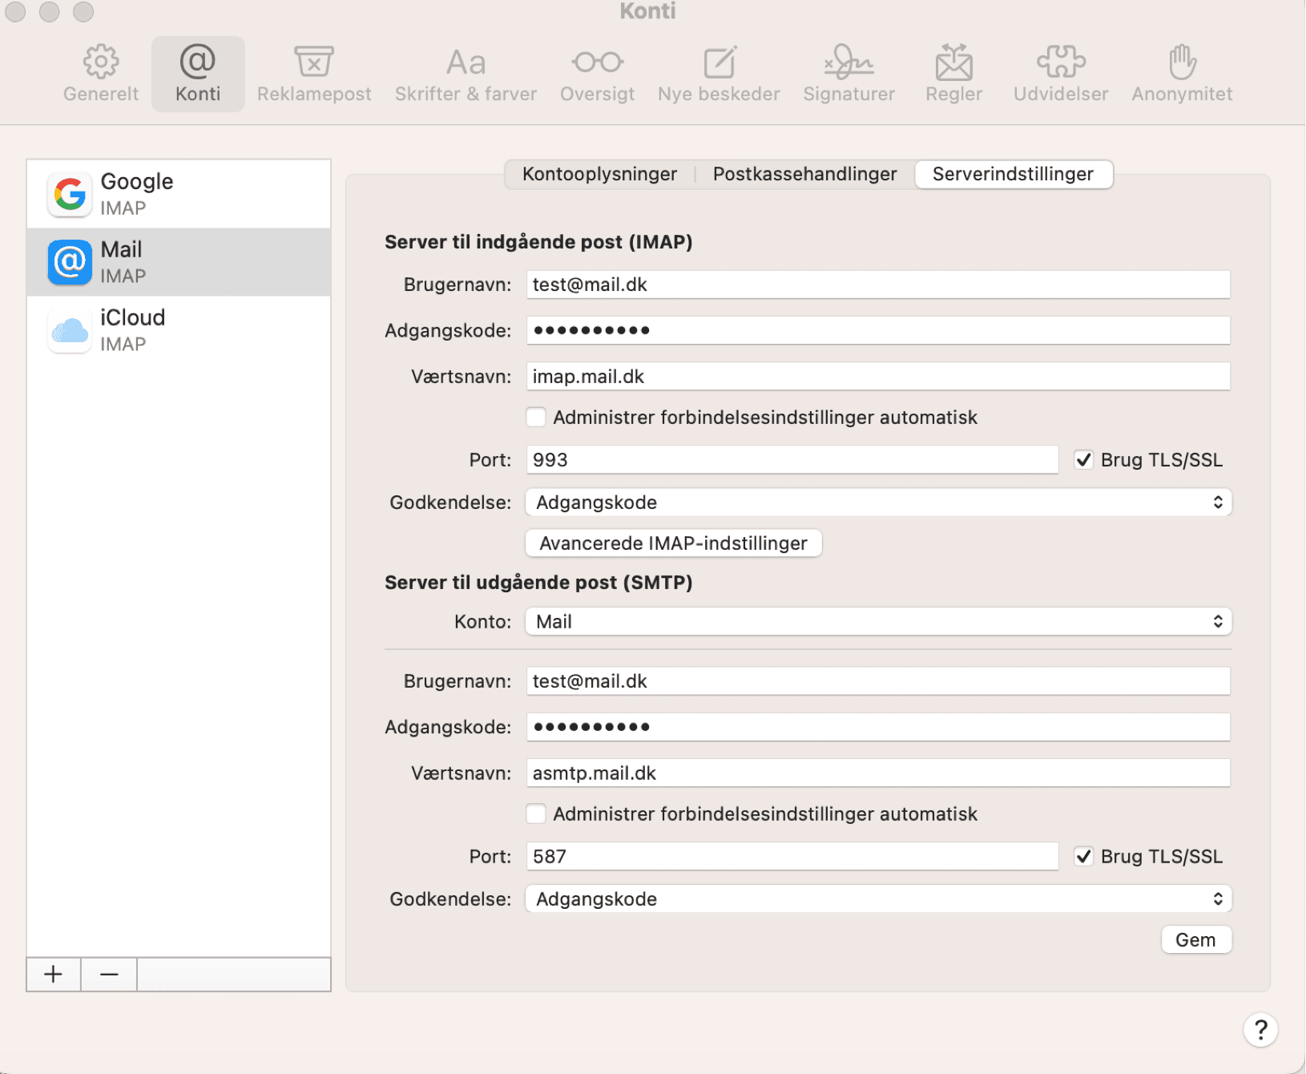Open the Signaturer pane
The width and height of the screenshot is (1306, 1074).
848,74
